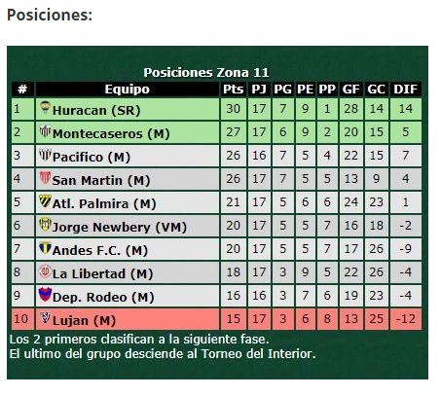Viewport: 441px width, 396px height.
Task: Click the Posiciones: heading text
Action: (x=50, y=15)
